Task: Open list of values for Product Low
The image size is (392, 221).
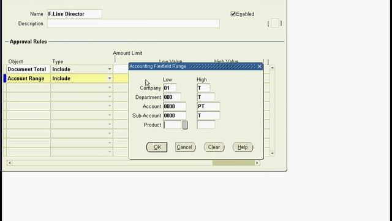Action: [185, 125]
